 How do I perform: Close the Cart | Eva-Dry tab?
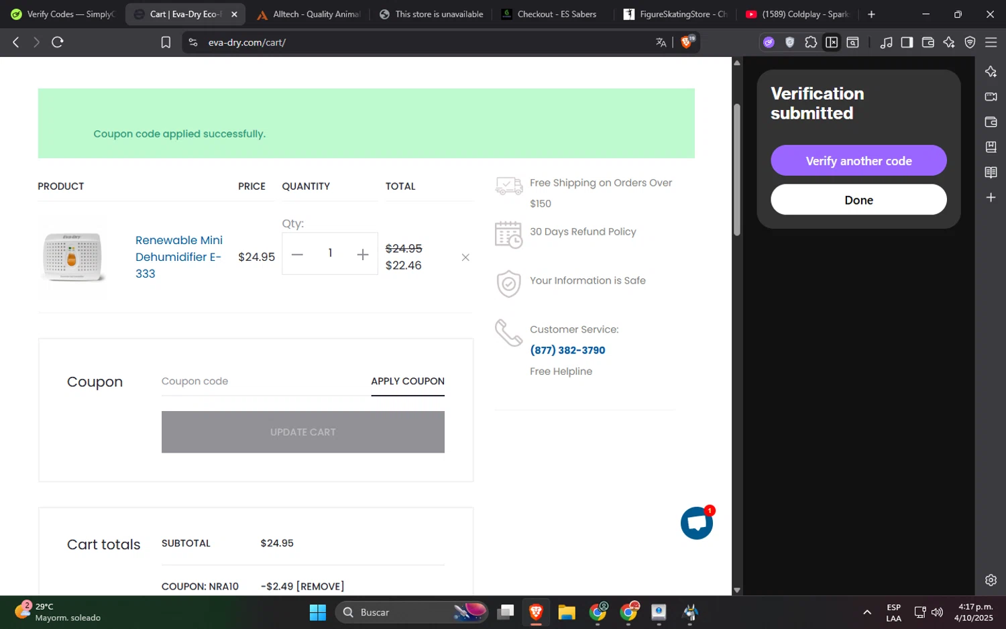click(x=234, y=14)
